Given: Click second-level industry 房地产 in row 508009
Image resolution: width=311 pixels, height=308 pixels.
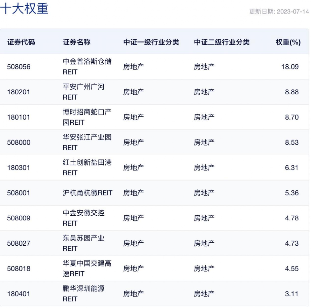Looking at the screenshot, I should 204,218.
